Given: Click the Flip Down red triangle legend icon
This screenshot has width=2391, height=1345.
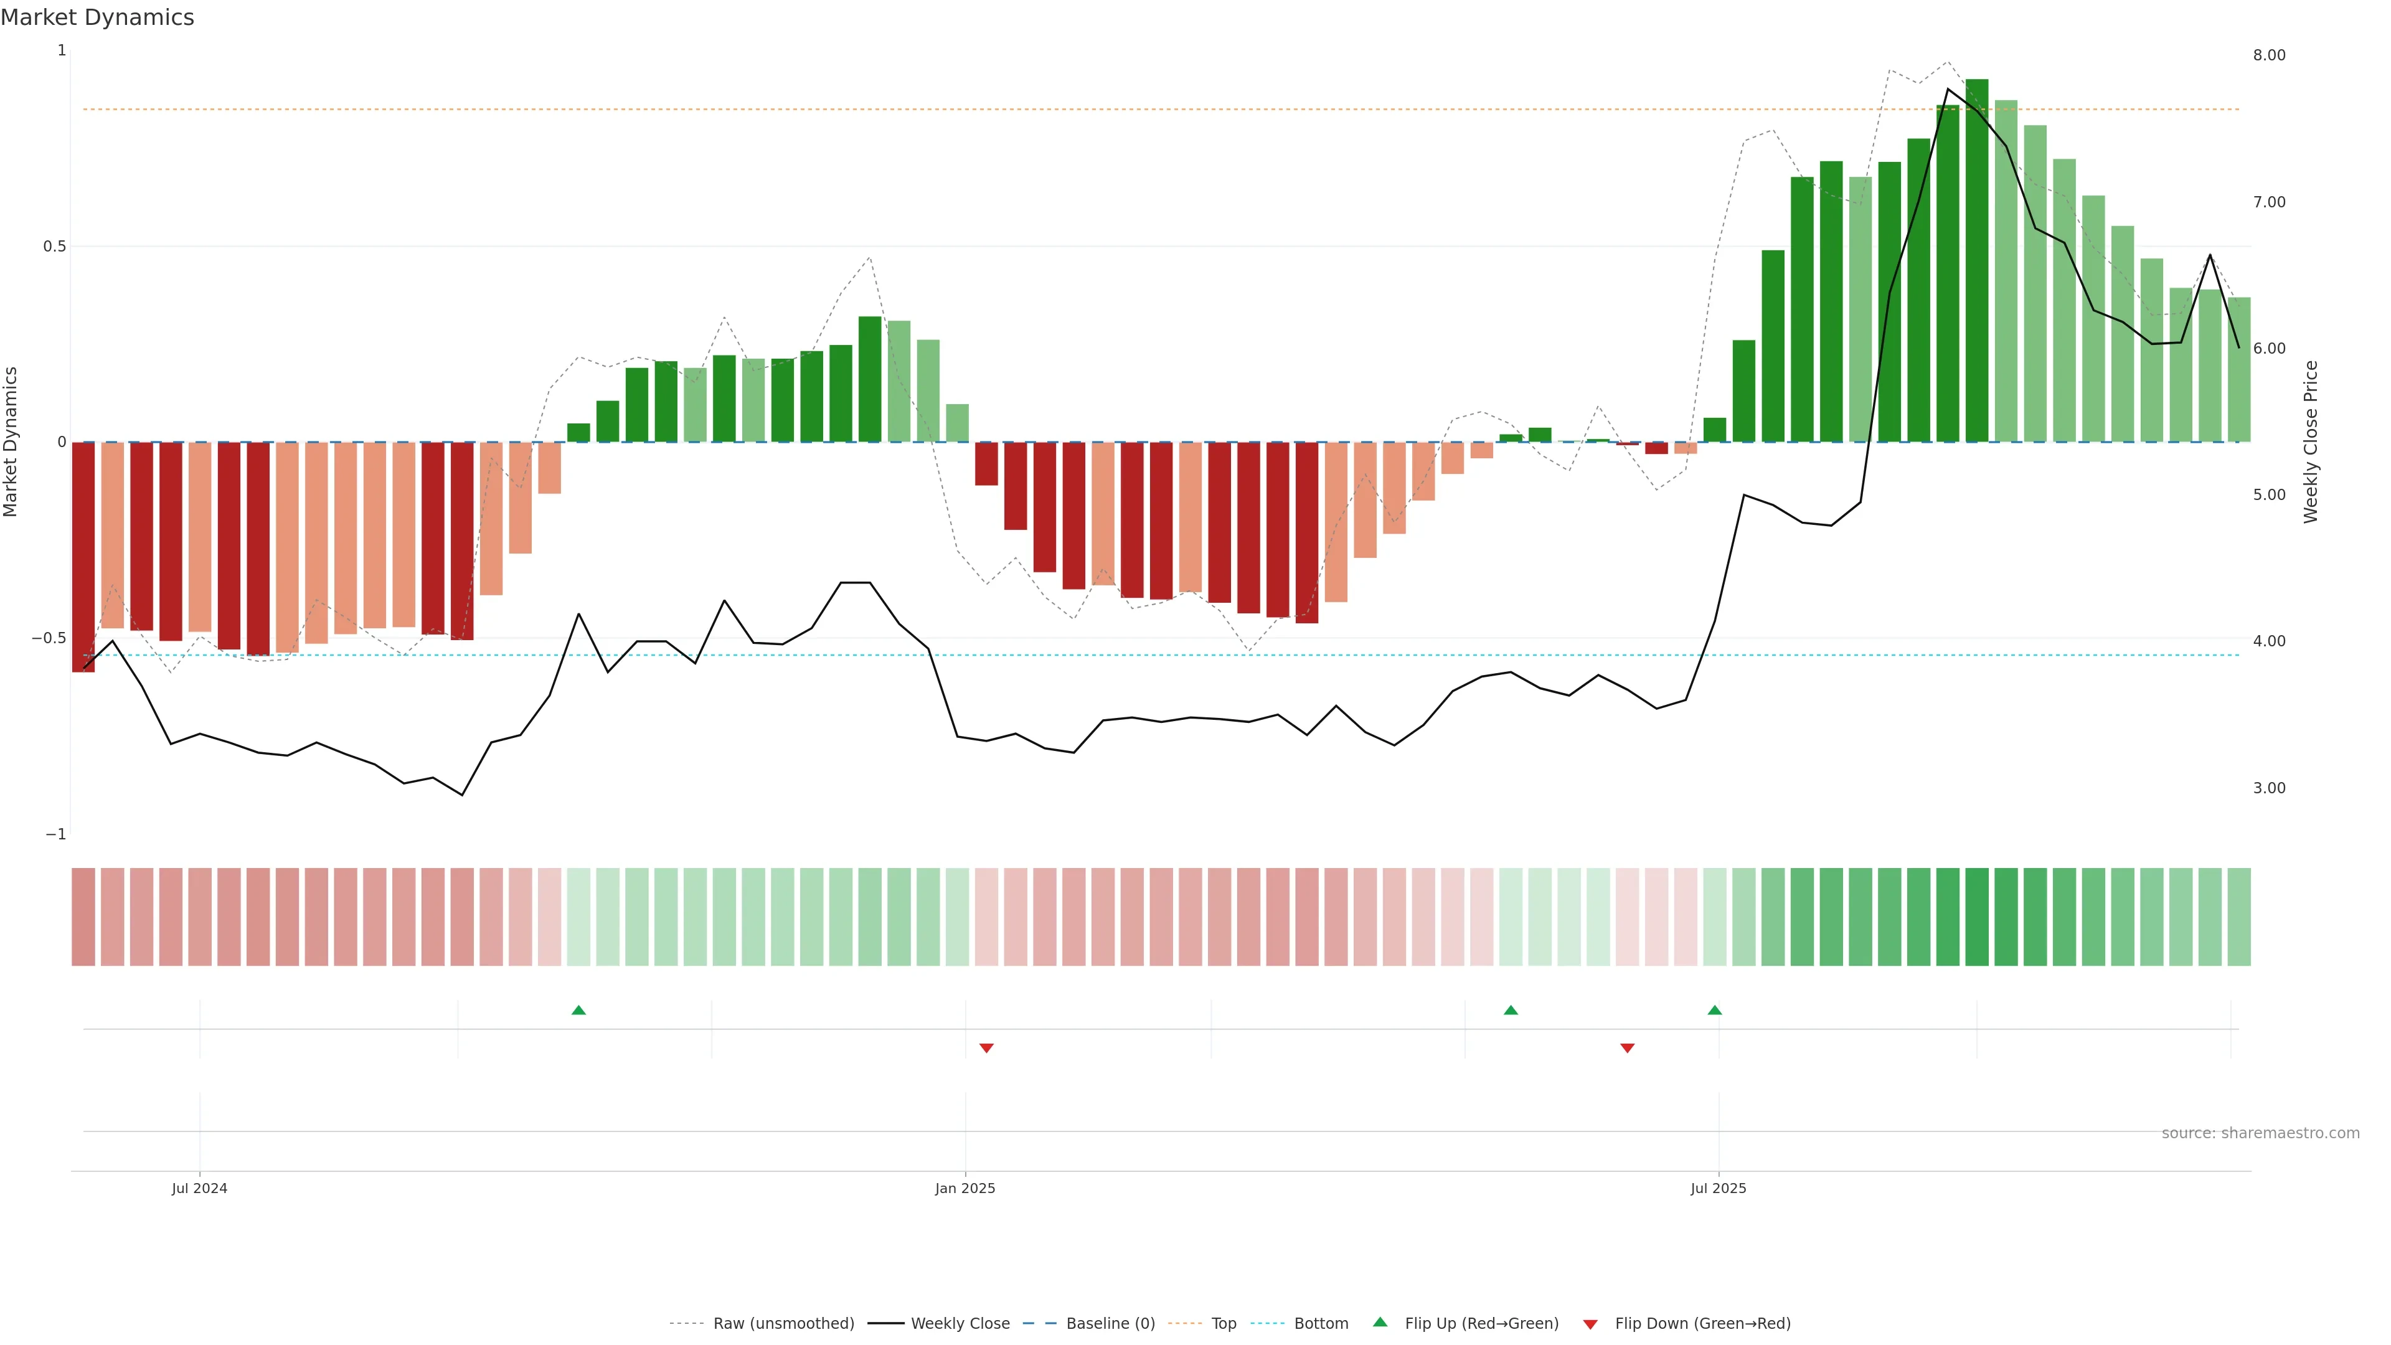Looking at the screenshot, I should point(1590,1324).
